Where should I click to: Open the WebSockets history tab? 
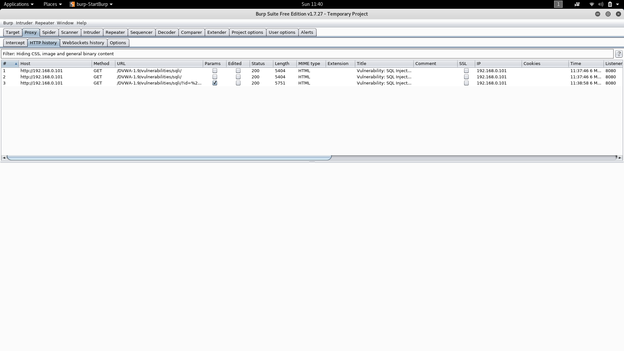tap(83, 43)
